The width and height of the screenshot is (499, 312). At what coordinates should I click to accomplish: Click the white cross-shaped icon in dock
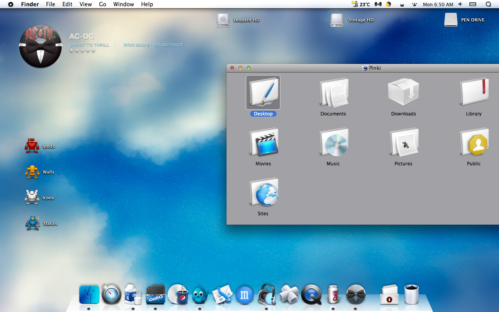289,294
